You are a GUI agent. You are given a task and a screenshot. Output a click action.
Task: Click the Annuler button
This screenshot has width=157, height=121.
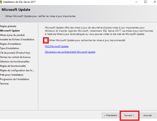[148, 115]
